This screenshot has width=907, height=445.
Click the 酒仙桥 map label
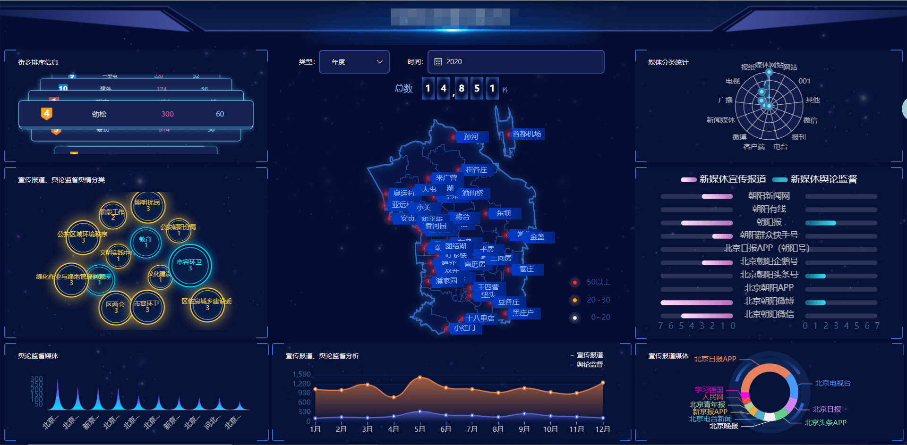[x=472, y=193]
